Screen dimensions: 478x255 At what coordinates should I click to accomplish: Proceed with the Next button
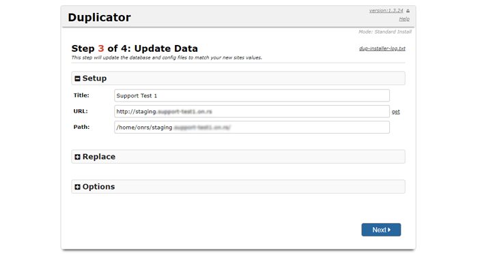[x=381, y=230]
